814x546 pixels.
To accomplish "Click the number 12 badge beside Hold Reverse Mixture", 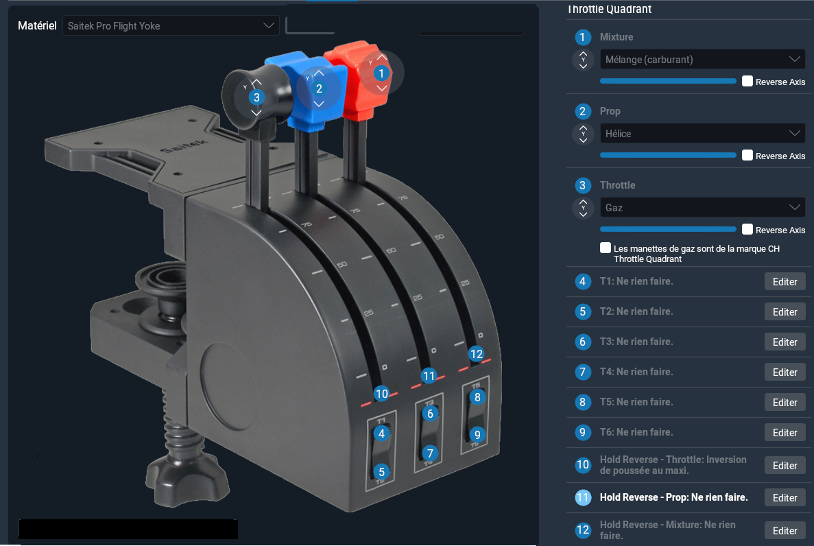I will [582, 530].
